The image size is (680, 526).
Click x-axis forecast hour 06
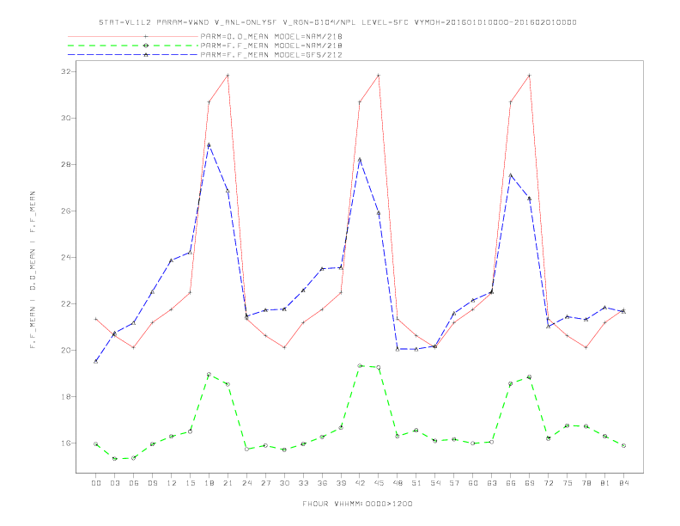click(134, 483)
